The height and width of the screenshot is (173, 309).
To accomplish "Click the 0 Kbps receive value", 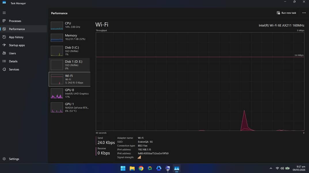I will (x=104, y=153).
